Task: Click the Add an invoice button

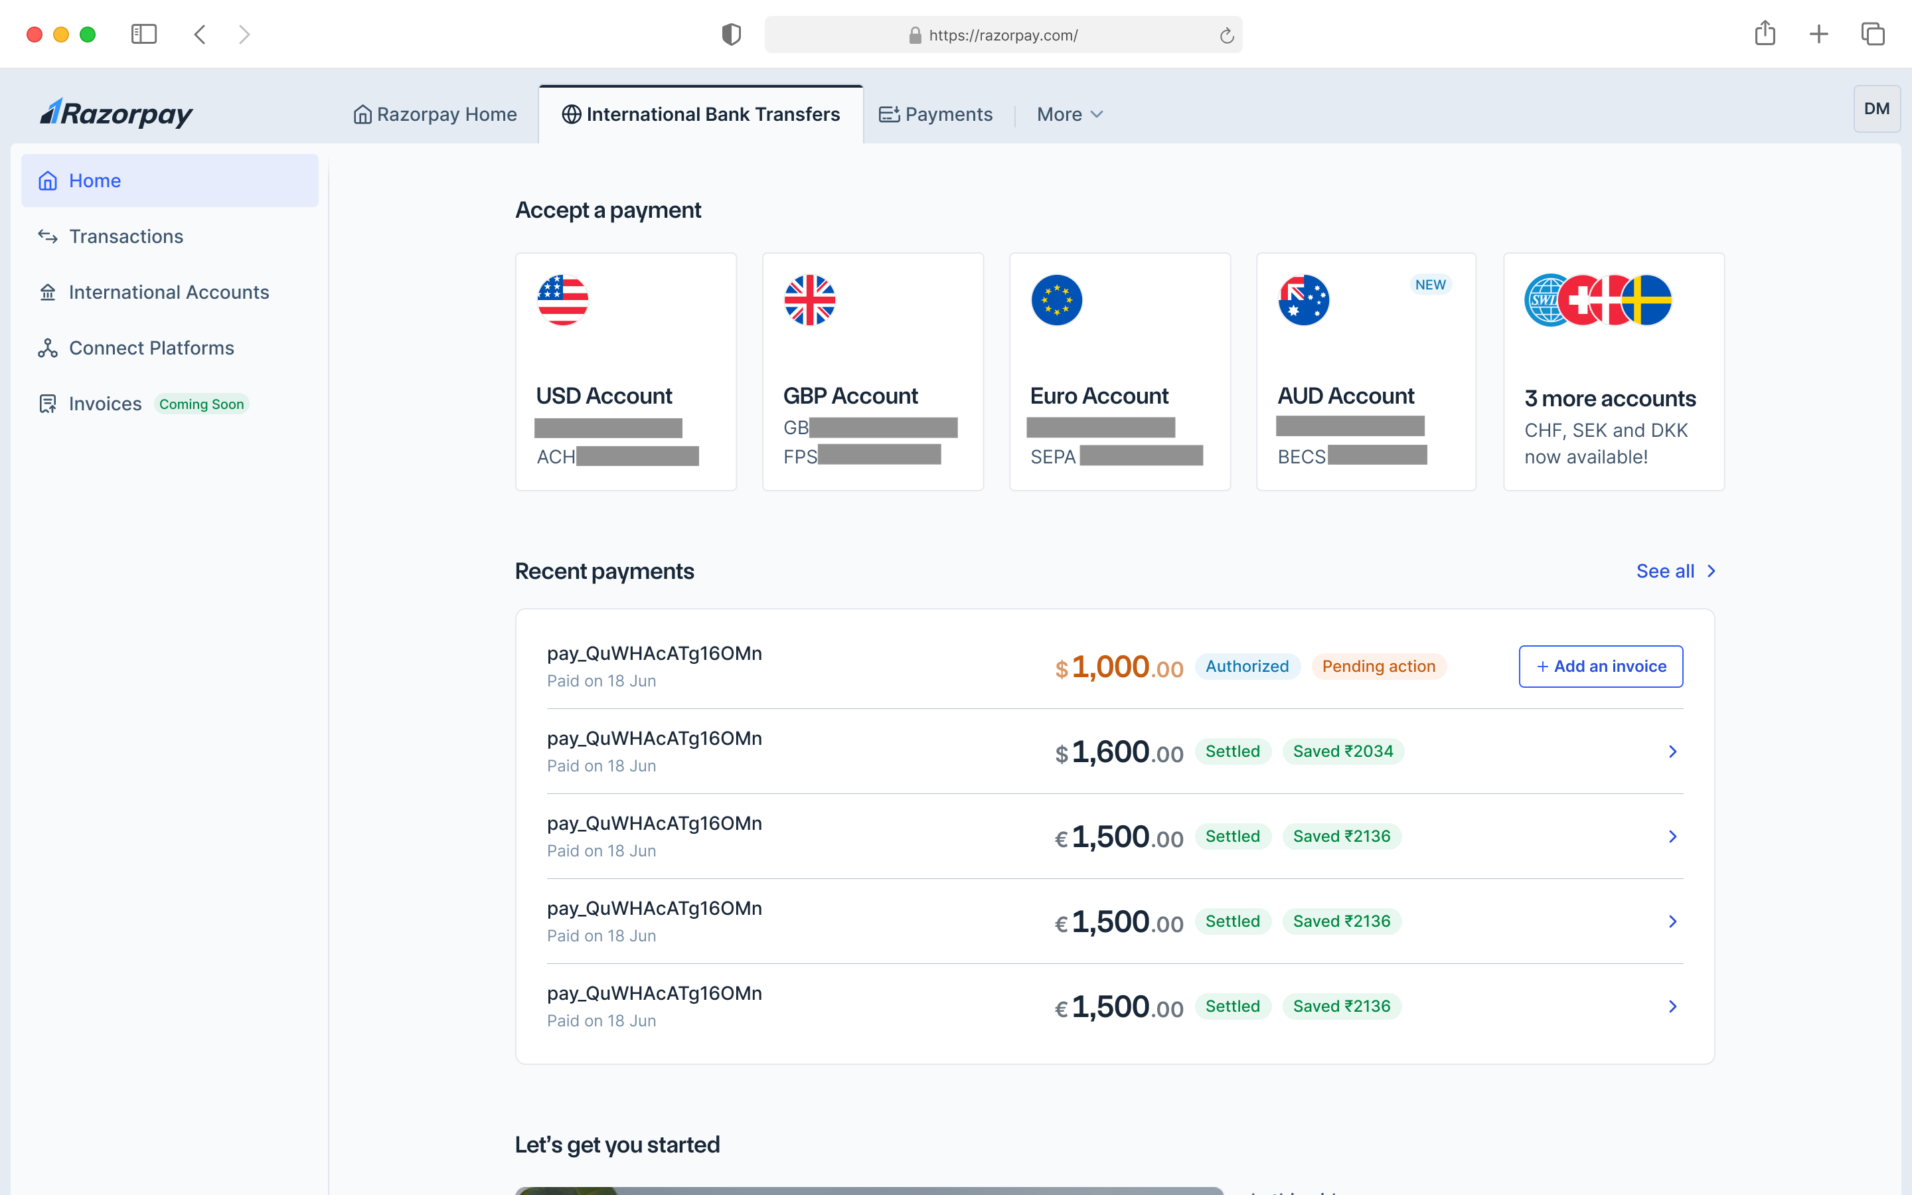Action: (1600, 667)
